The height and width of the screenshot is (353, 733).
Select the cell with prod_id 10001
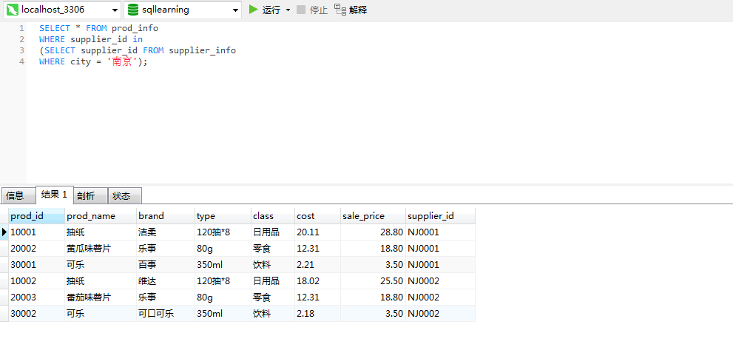pyautogui.click(x=36, y=232)
